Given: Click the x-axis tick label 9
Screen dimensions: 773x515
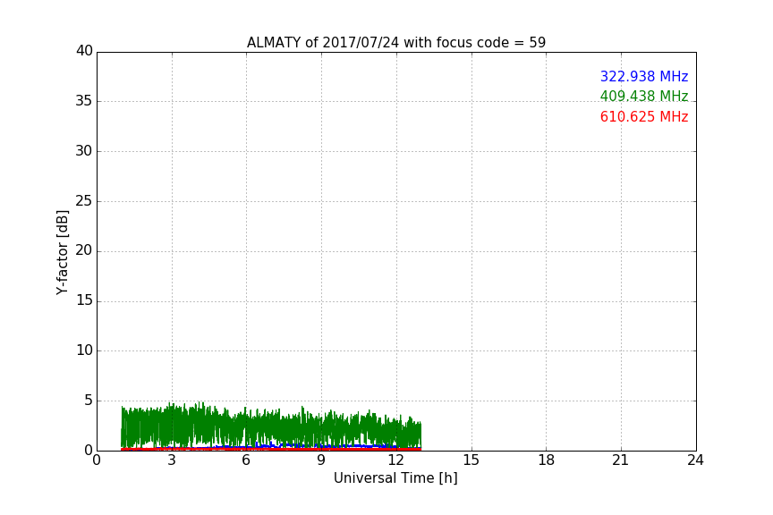Looking at the screenshot, I should [x=321, y=460].
